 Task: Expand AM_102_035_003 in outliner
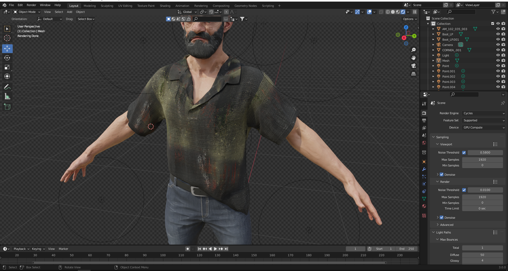(x=433, y=29)
